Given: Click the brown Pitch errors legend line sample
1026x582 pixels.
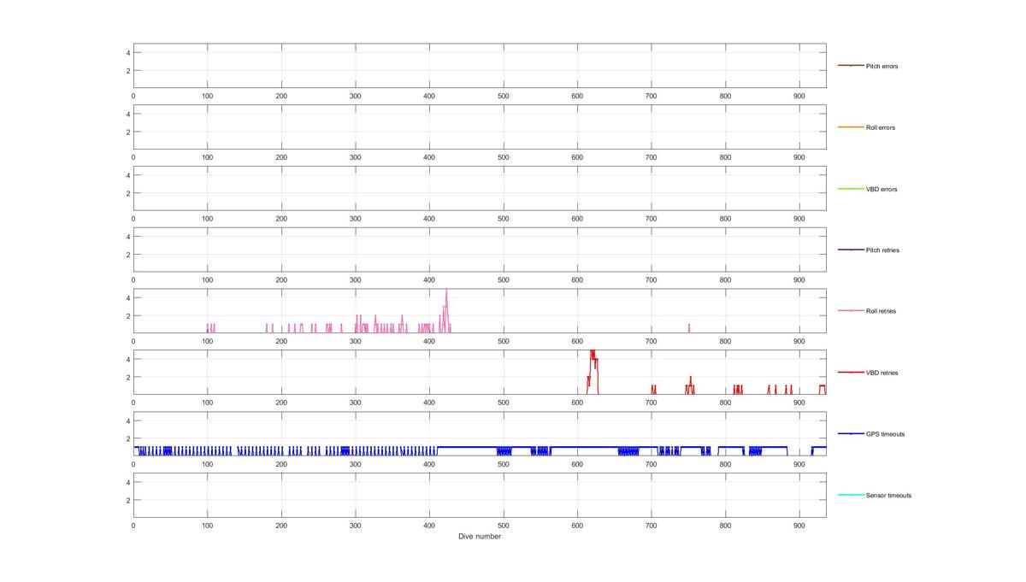Looking at the screenshot, I should point(851,66).
